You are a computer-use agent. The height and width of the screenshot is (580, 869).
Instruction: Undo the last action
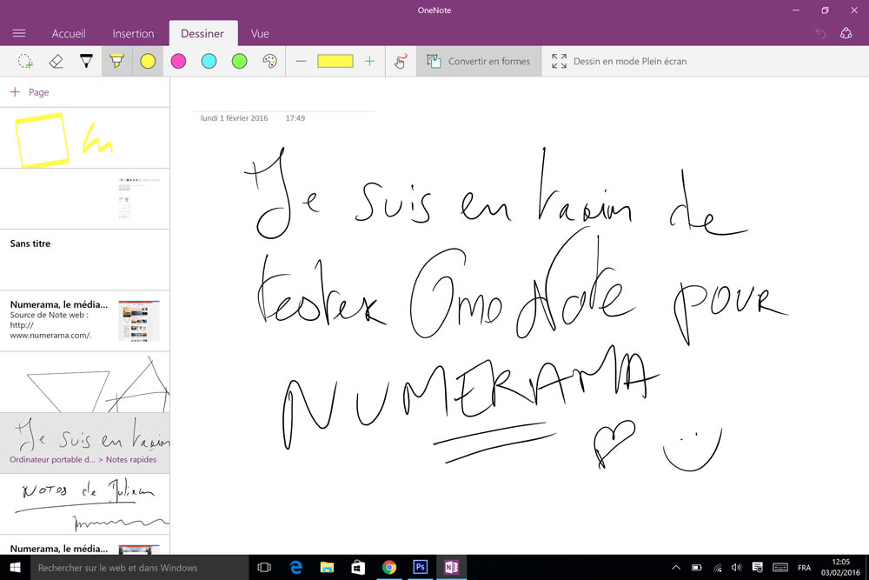pos(821,33)
